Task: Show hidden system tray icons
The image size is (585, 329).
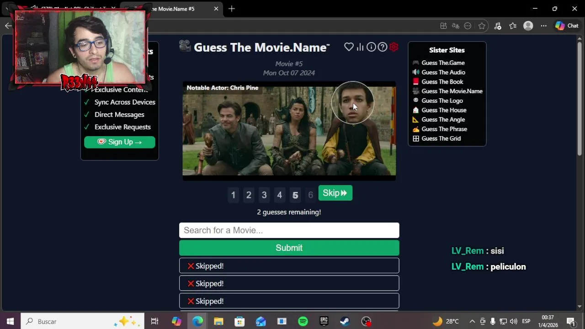Action: click(472, 322)
